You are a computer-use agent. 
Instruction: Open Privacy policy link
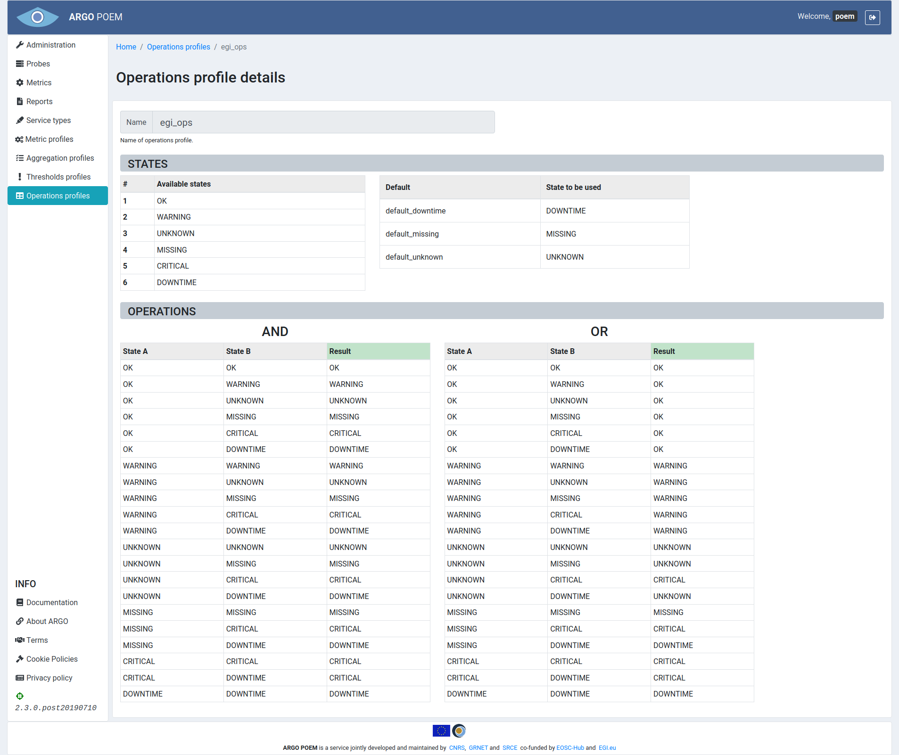(49, 678)
